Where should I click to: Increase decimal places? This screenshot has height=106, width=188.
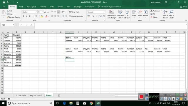[100, 16]
